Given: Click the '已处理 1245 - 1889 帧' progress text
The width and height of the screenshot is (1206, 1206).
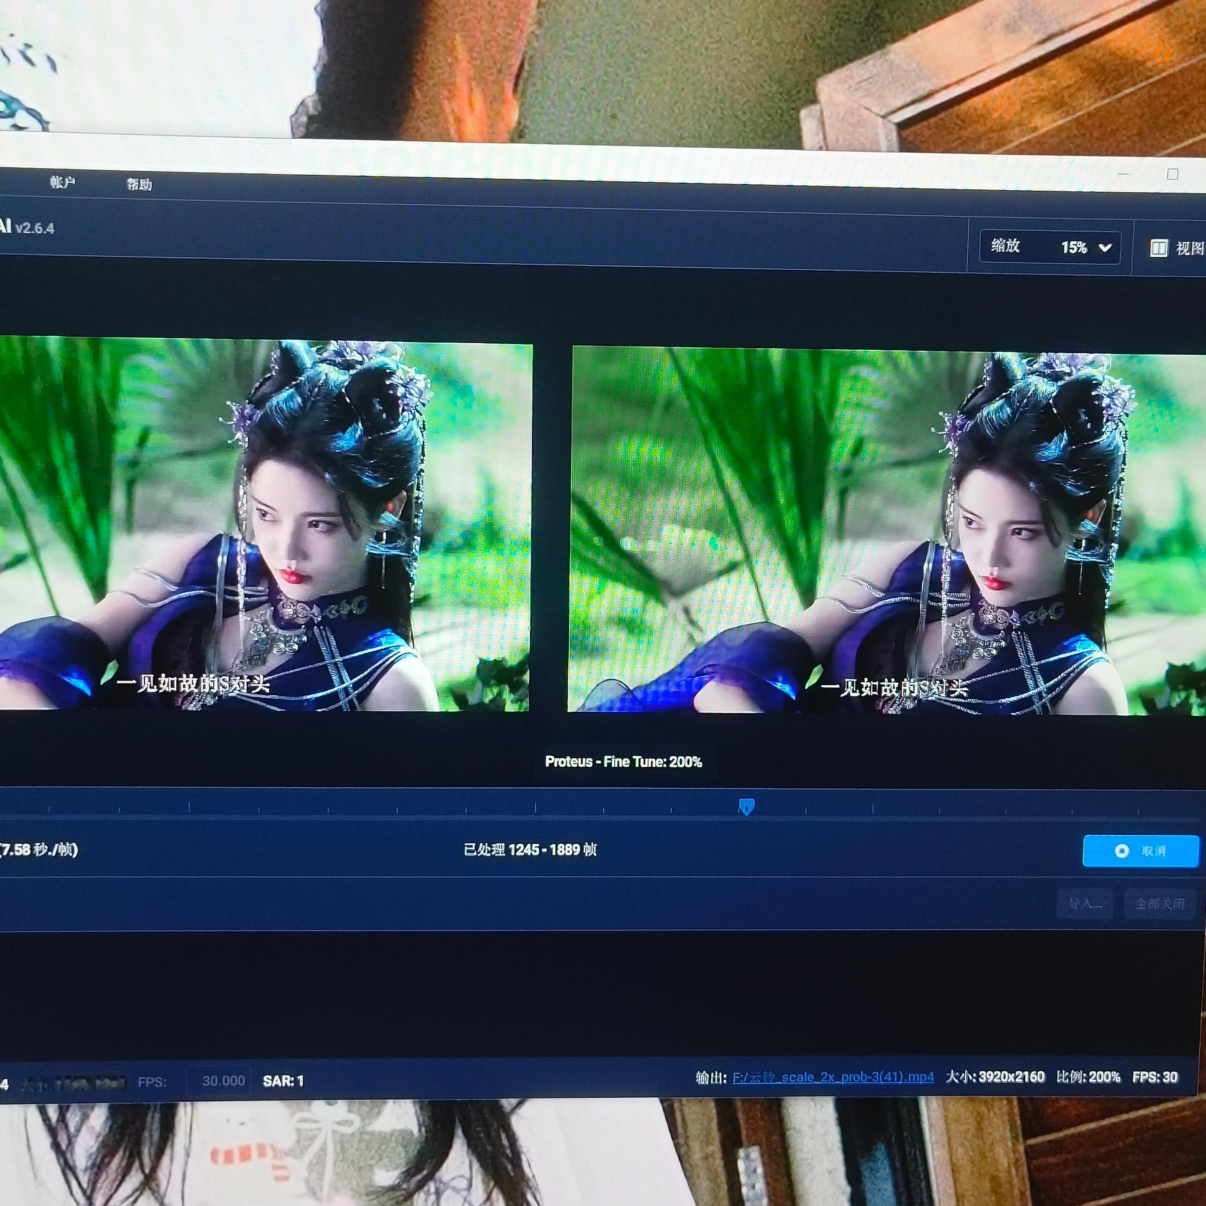Looking at the screenshot, I should (x=530, y=850).
